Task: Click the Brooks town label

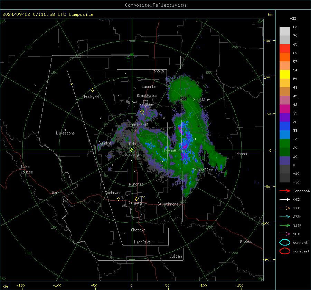Action: (246, 241)
